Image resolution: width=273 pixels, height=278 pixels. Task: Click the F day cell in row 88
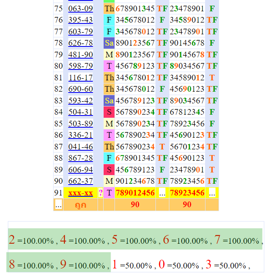[x=109, y=158]
